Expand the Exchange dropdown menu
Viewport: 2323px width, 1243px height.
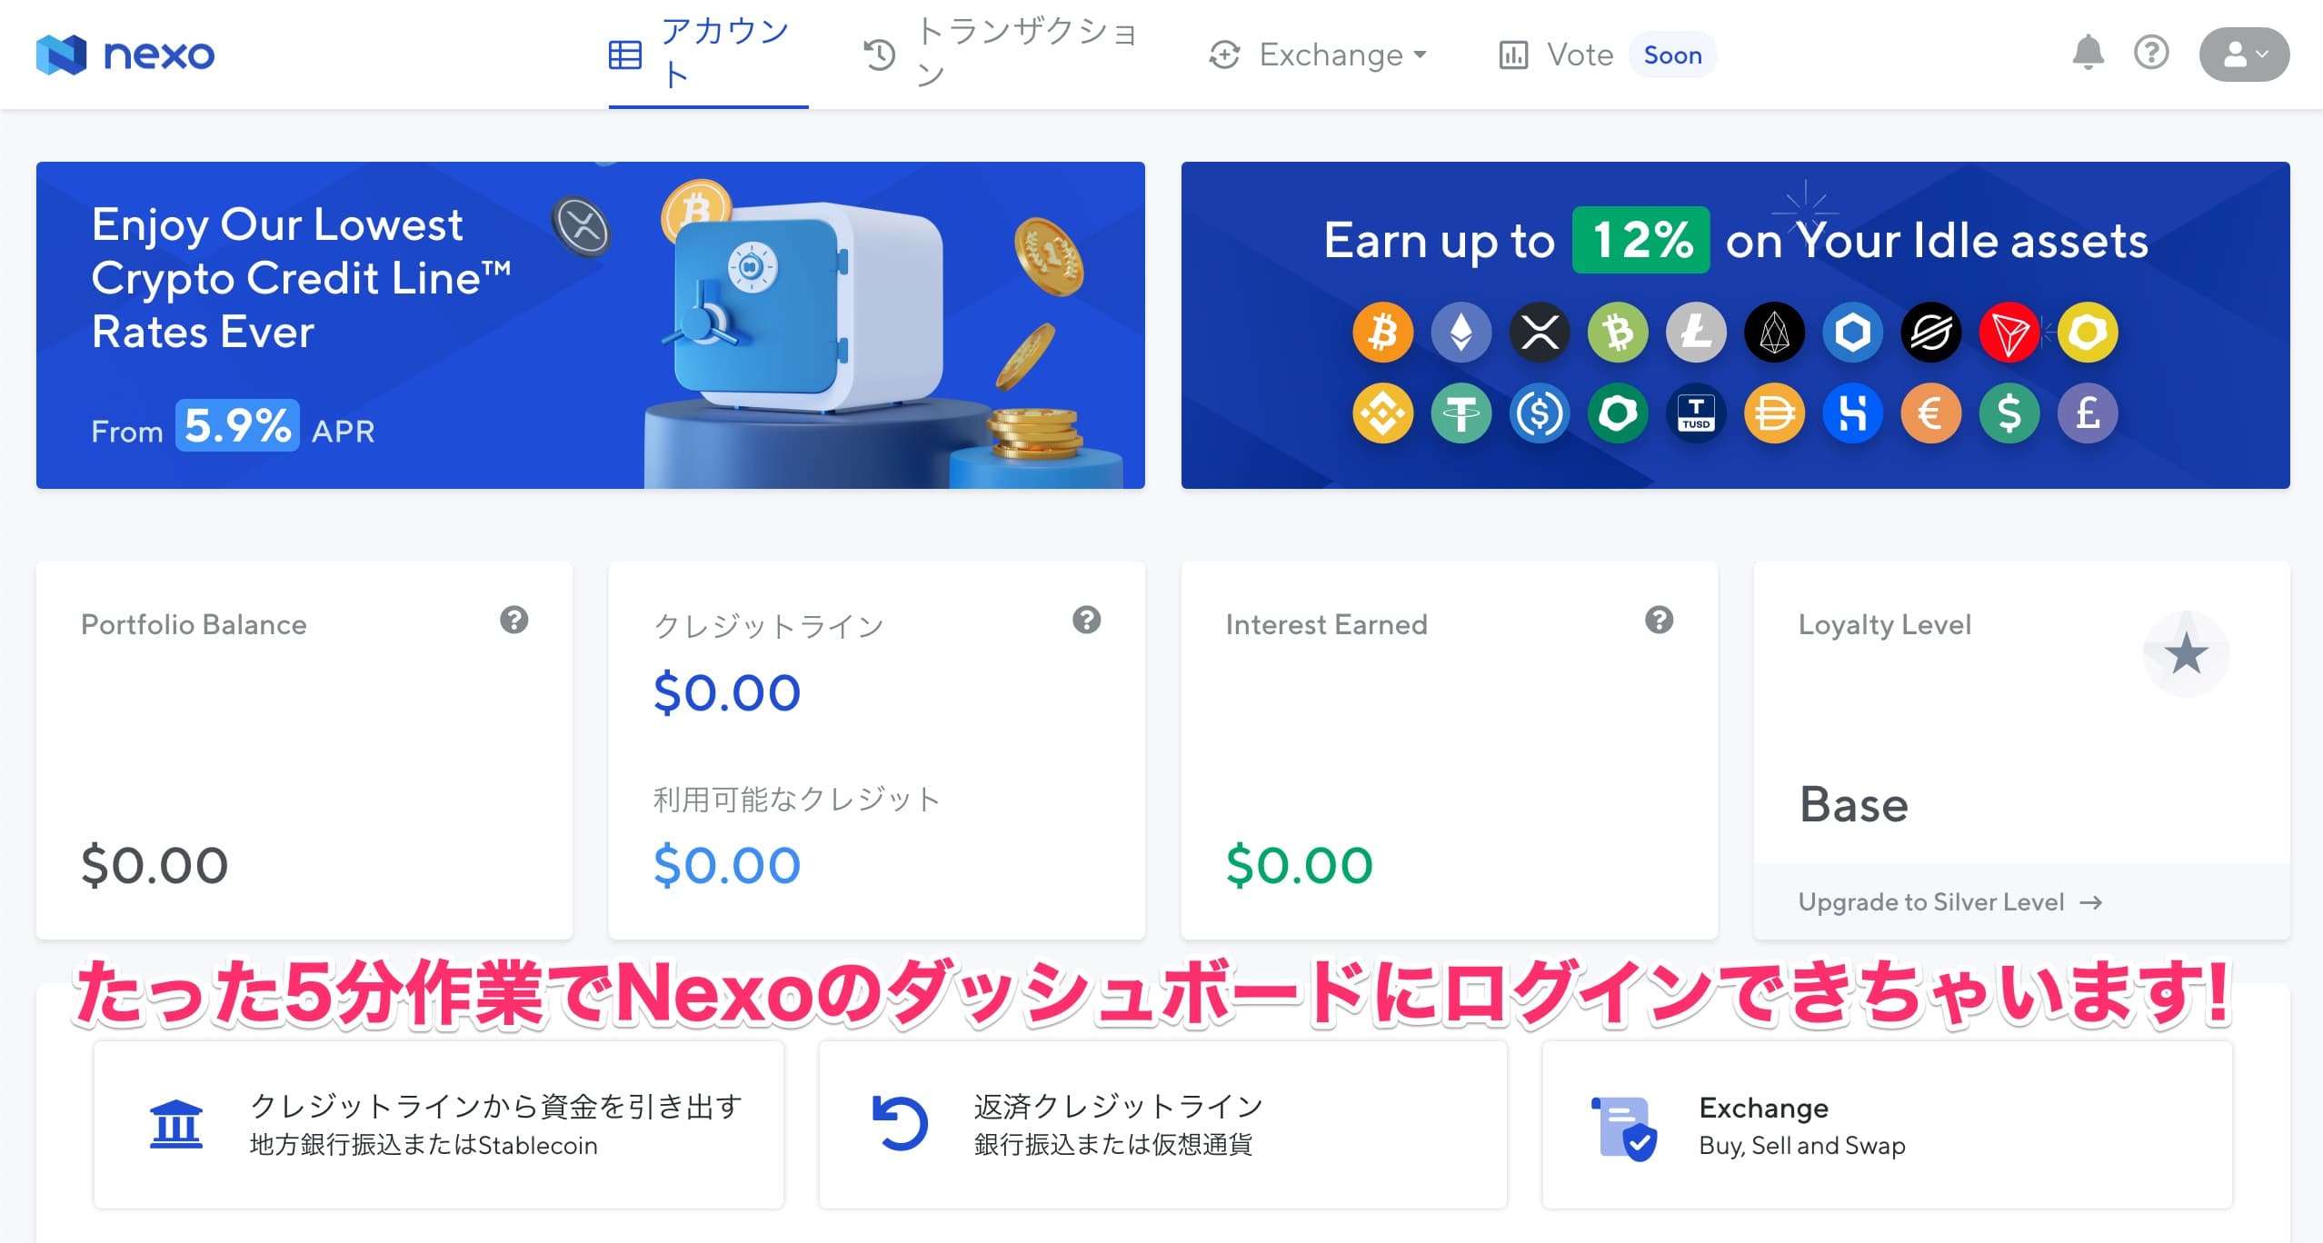tap(1317, 55)
